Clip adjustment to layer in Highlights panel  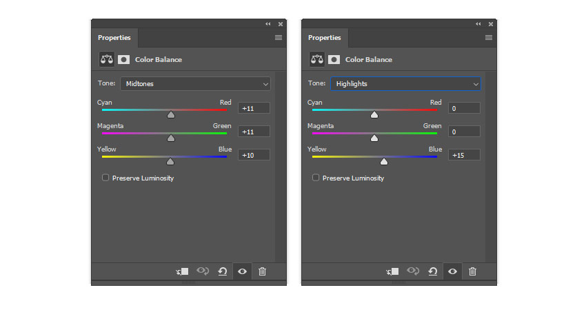392,271
